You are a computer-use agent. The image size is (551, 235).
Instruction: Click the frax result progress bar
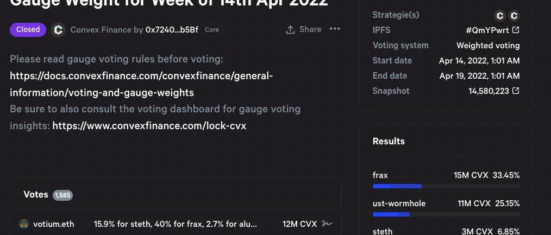[x=446, y=186]
